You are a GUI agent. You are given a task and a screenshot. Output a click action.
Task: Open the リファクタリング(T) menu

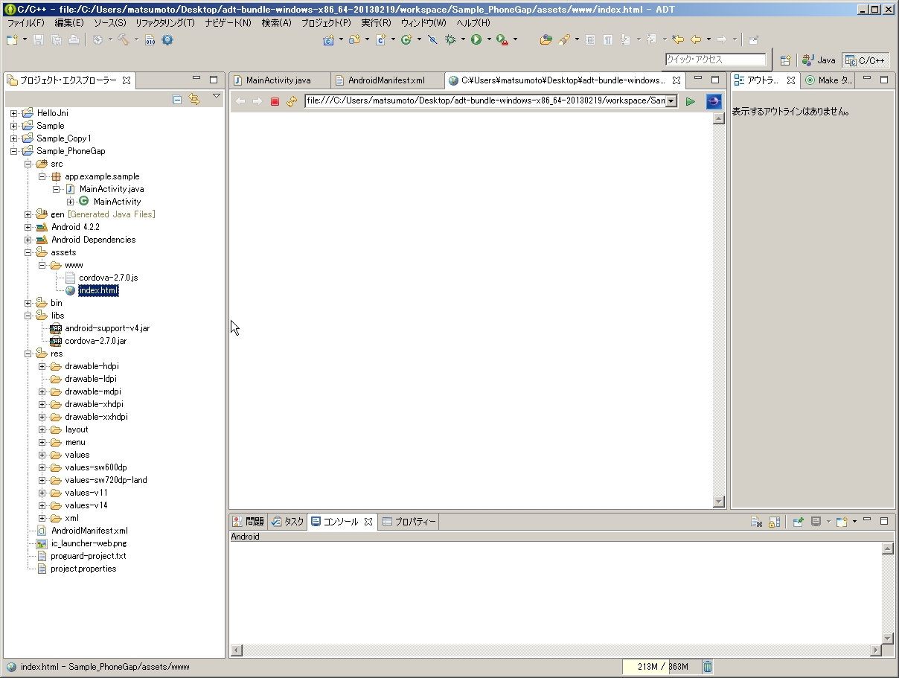coord(165,23)
